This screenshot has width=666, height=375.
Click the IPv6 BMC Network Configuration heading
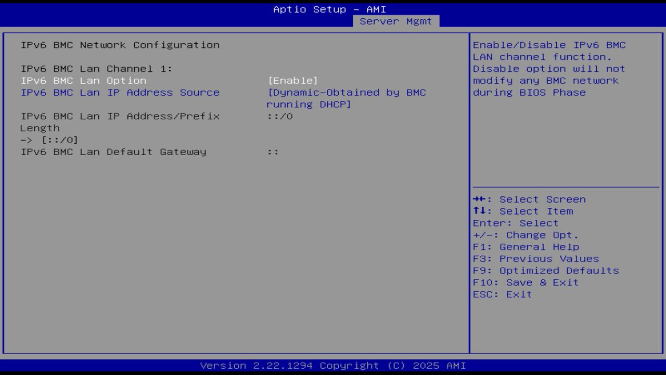(x=120, y=45)
